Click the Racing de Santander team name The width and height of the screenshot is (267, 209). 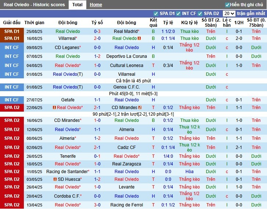click(67, 172)
